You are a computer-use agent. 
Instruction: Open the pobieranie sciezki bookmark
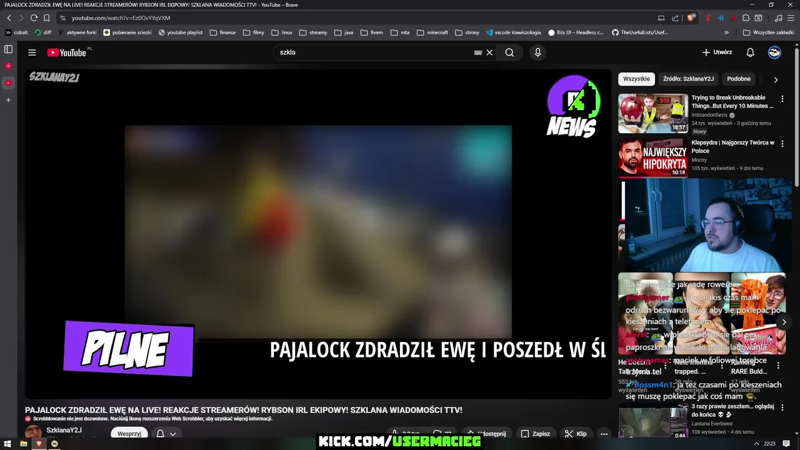(127, 32)
